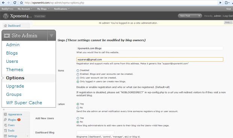Click the Plugins update count badge
233x138 pixels.
[19, 120]
